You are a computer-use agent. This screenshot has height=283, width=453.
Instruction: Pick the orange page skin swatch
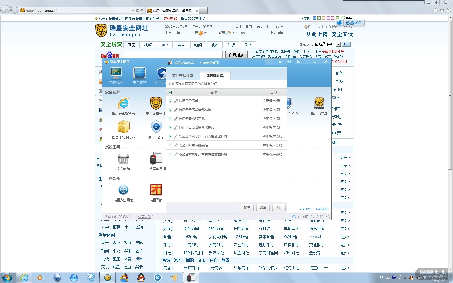[x=324, y=18]
